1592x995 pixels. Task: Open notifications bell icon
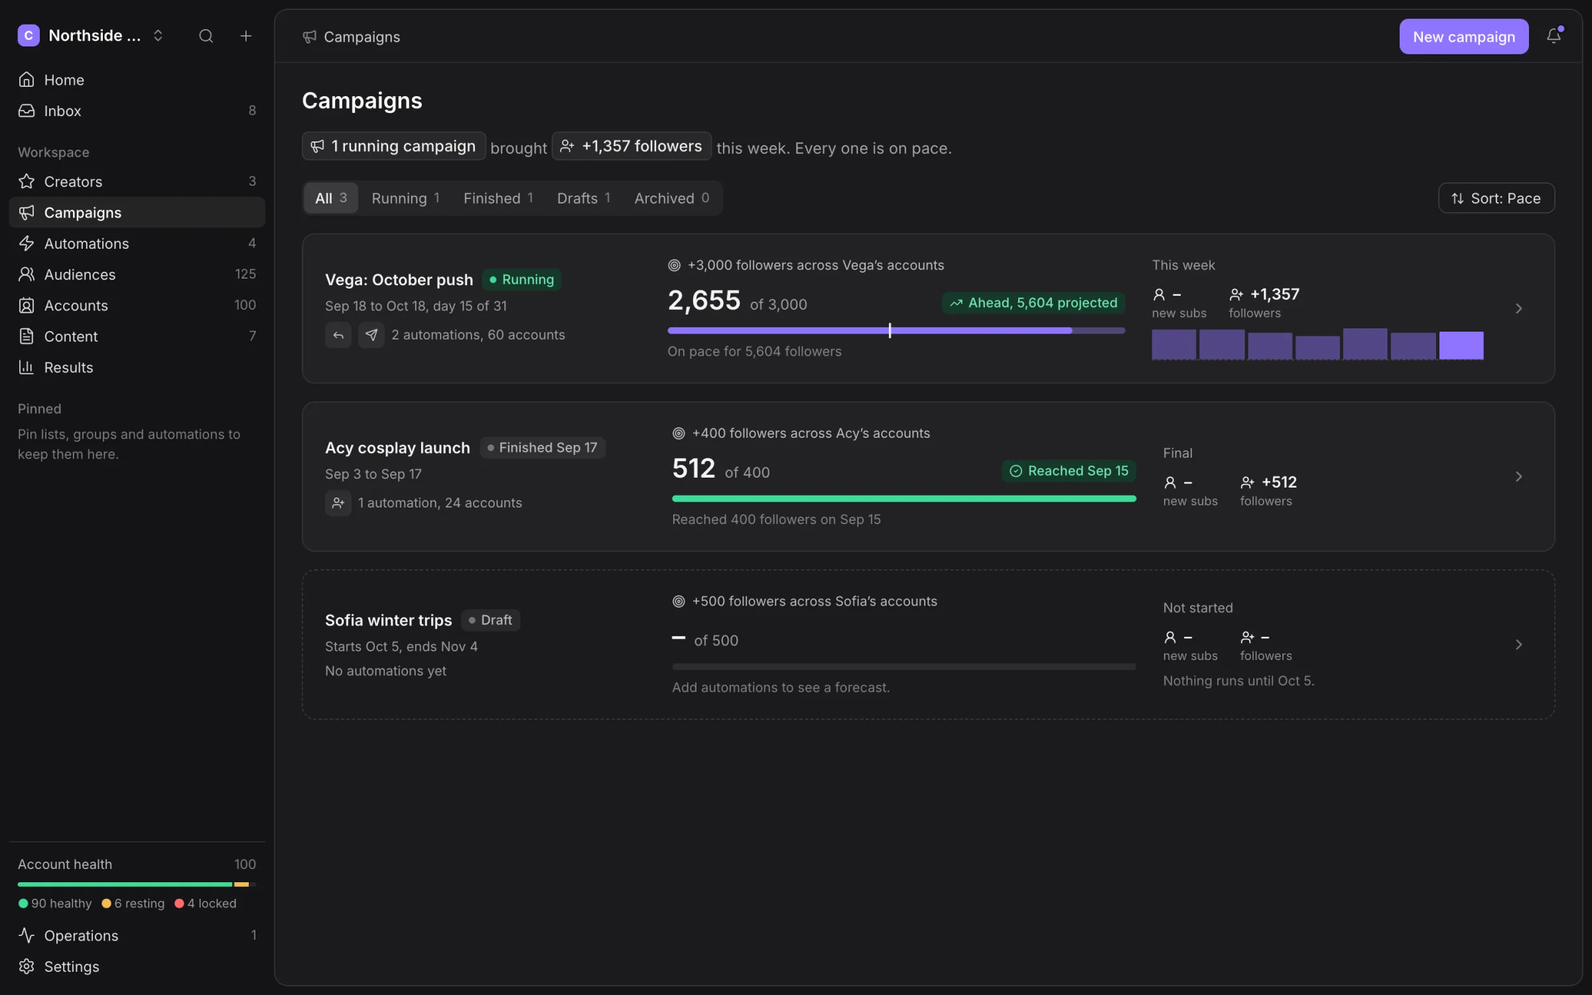(x=1554, y=36)
